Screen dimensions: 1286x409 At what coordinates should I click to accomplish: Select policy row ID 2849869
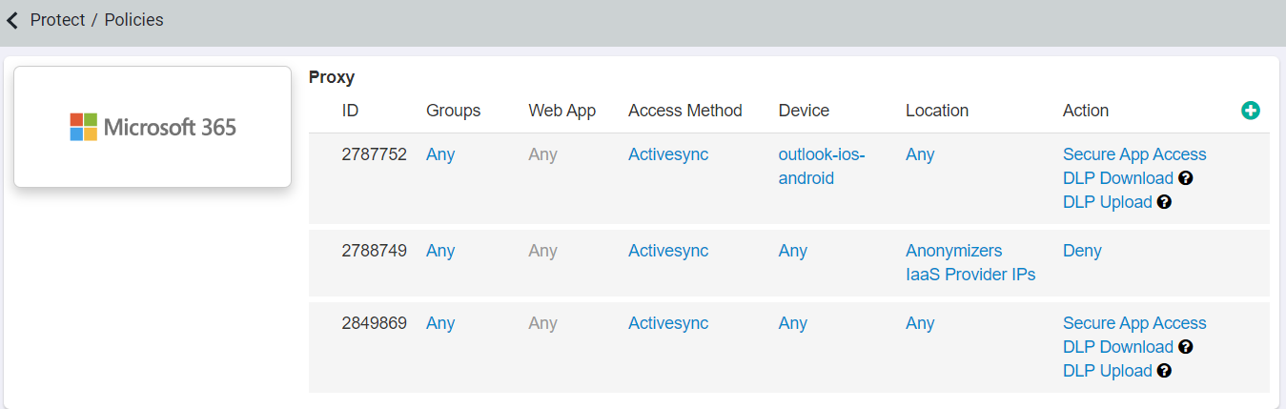click(789, 347)
